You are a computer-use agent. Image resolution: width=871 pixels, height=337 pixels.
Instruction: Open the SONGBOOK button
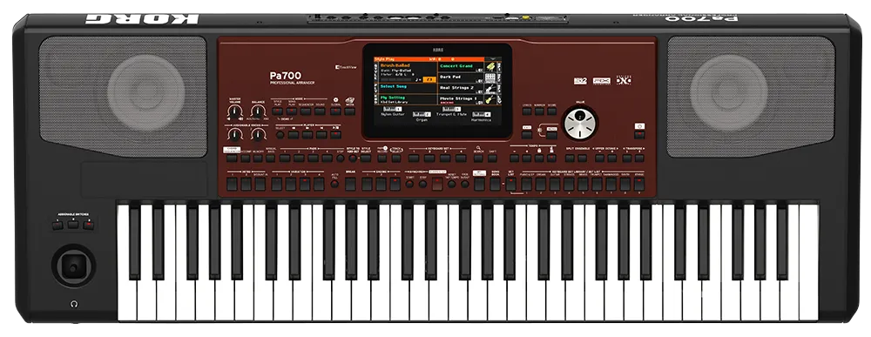pos(495,184)
